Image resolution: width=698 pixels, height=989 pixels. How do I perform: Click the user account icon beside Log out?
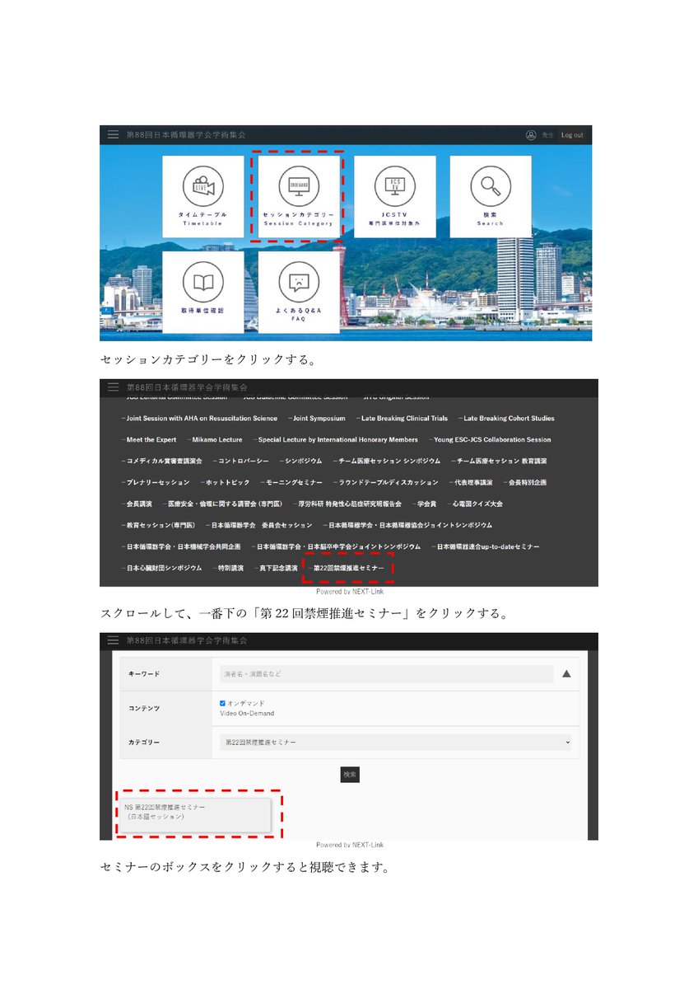pyautogui.click(x=531, y=135)
